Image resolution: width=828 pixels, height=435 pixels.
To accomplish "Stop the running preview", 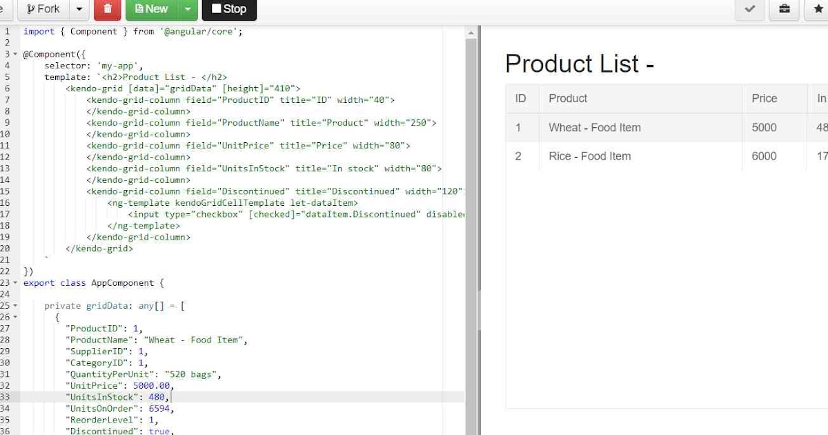I will click(229, 9).
